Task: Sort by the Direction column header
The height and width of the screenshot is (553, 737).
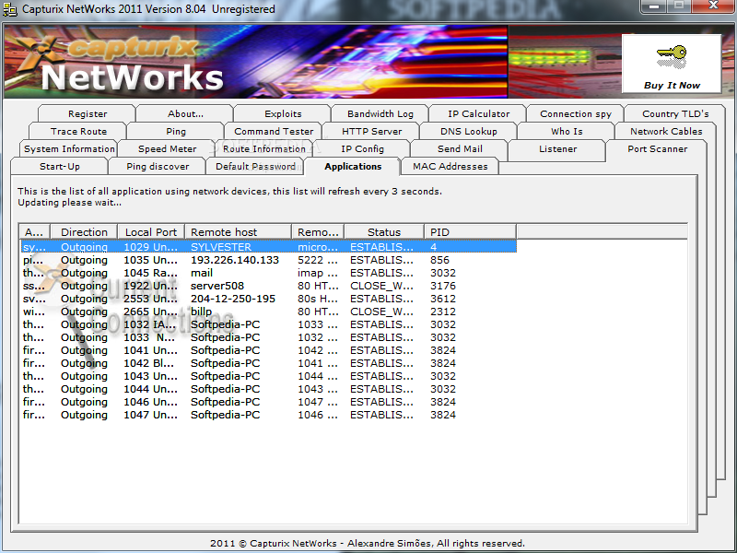Action: coord(84,232)
